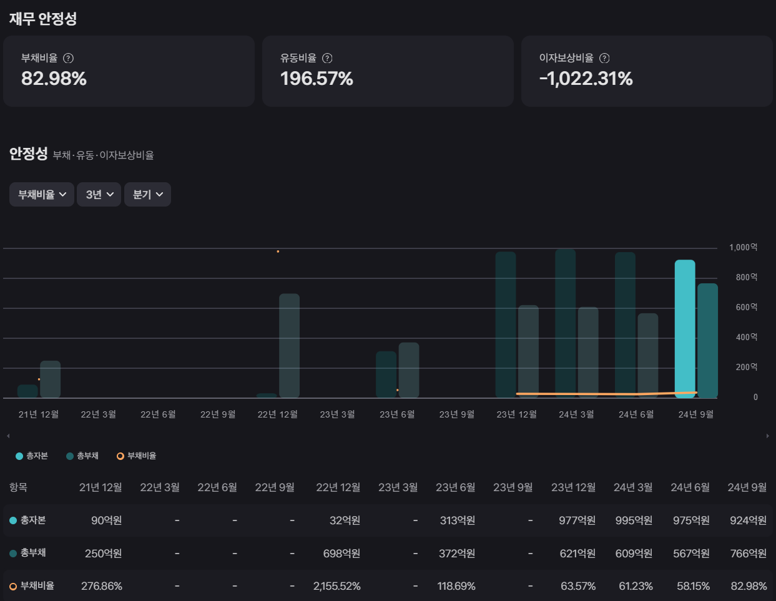Click the 766억원 총부채 cell
The width and height of the screenshot is (776, 601).
click(x=748, y=554)
